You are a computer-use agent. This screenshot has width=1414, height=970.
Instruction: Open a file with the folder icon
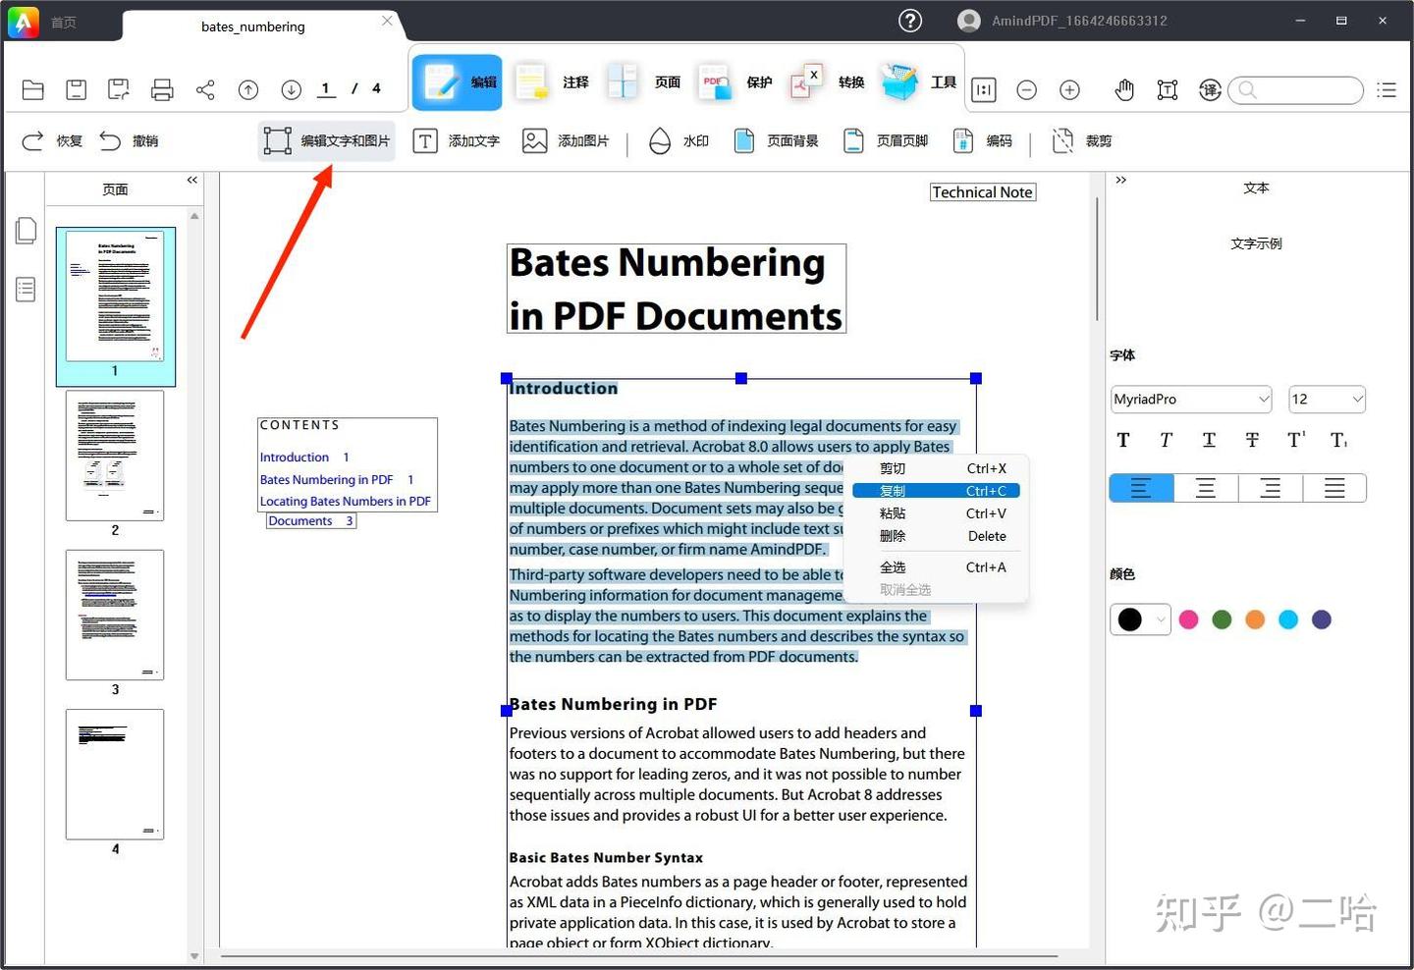click(33, 90)
